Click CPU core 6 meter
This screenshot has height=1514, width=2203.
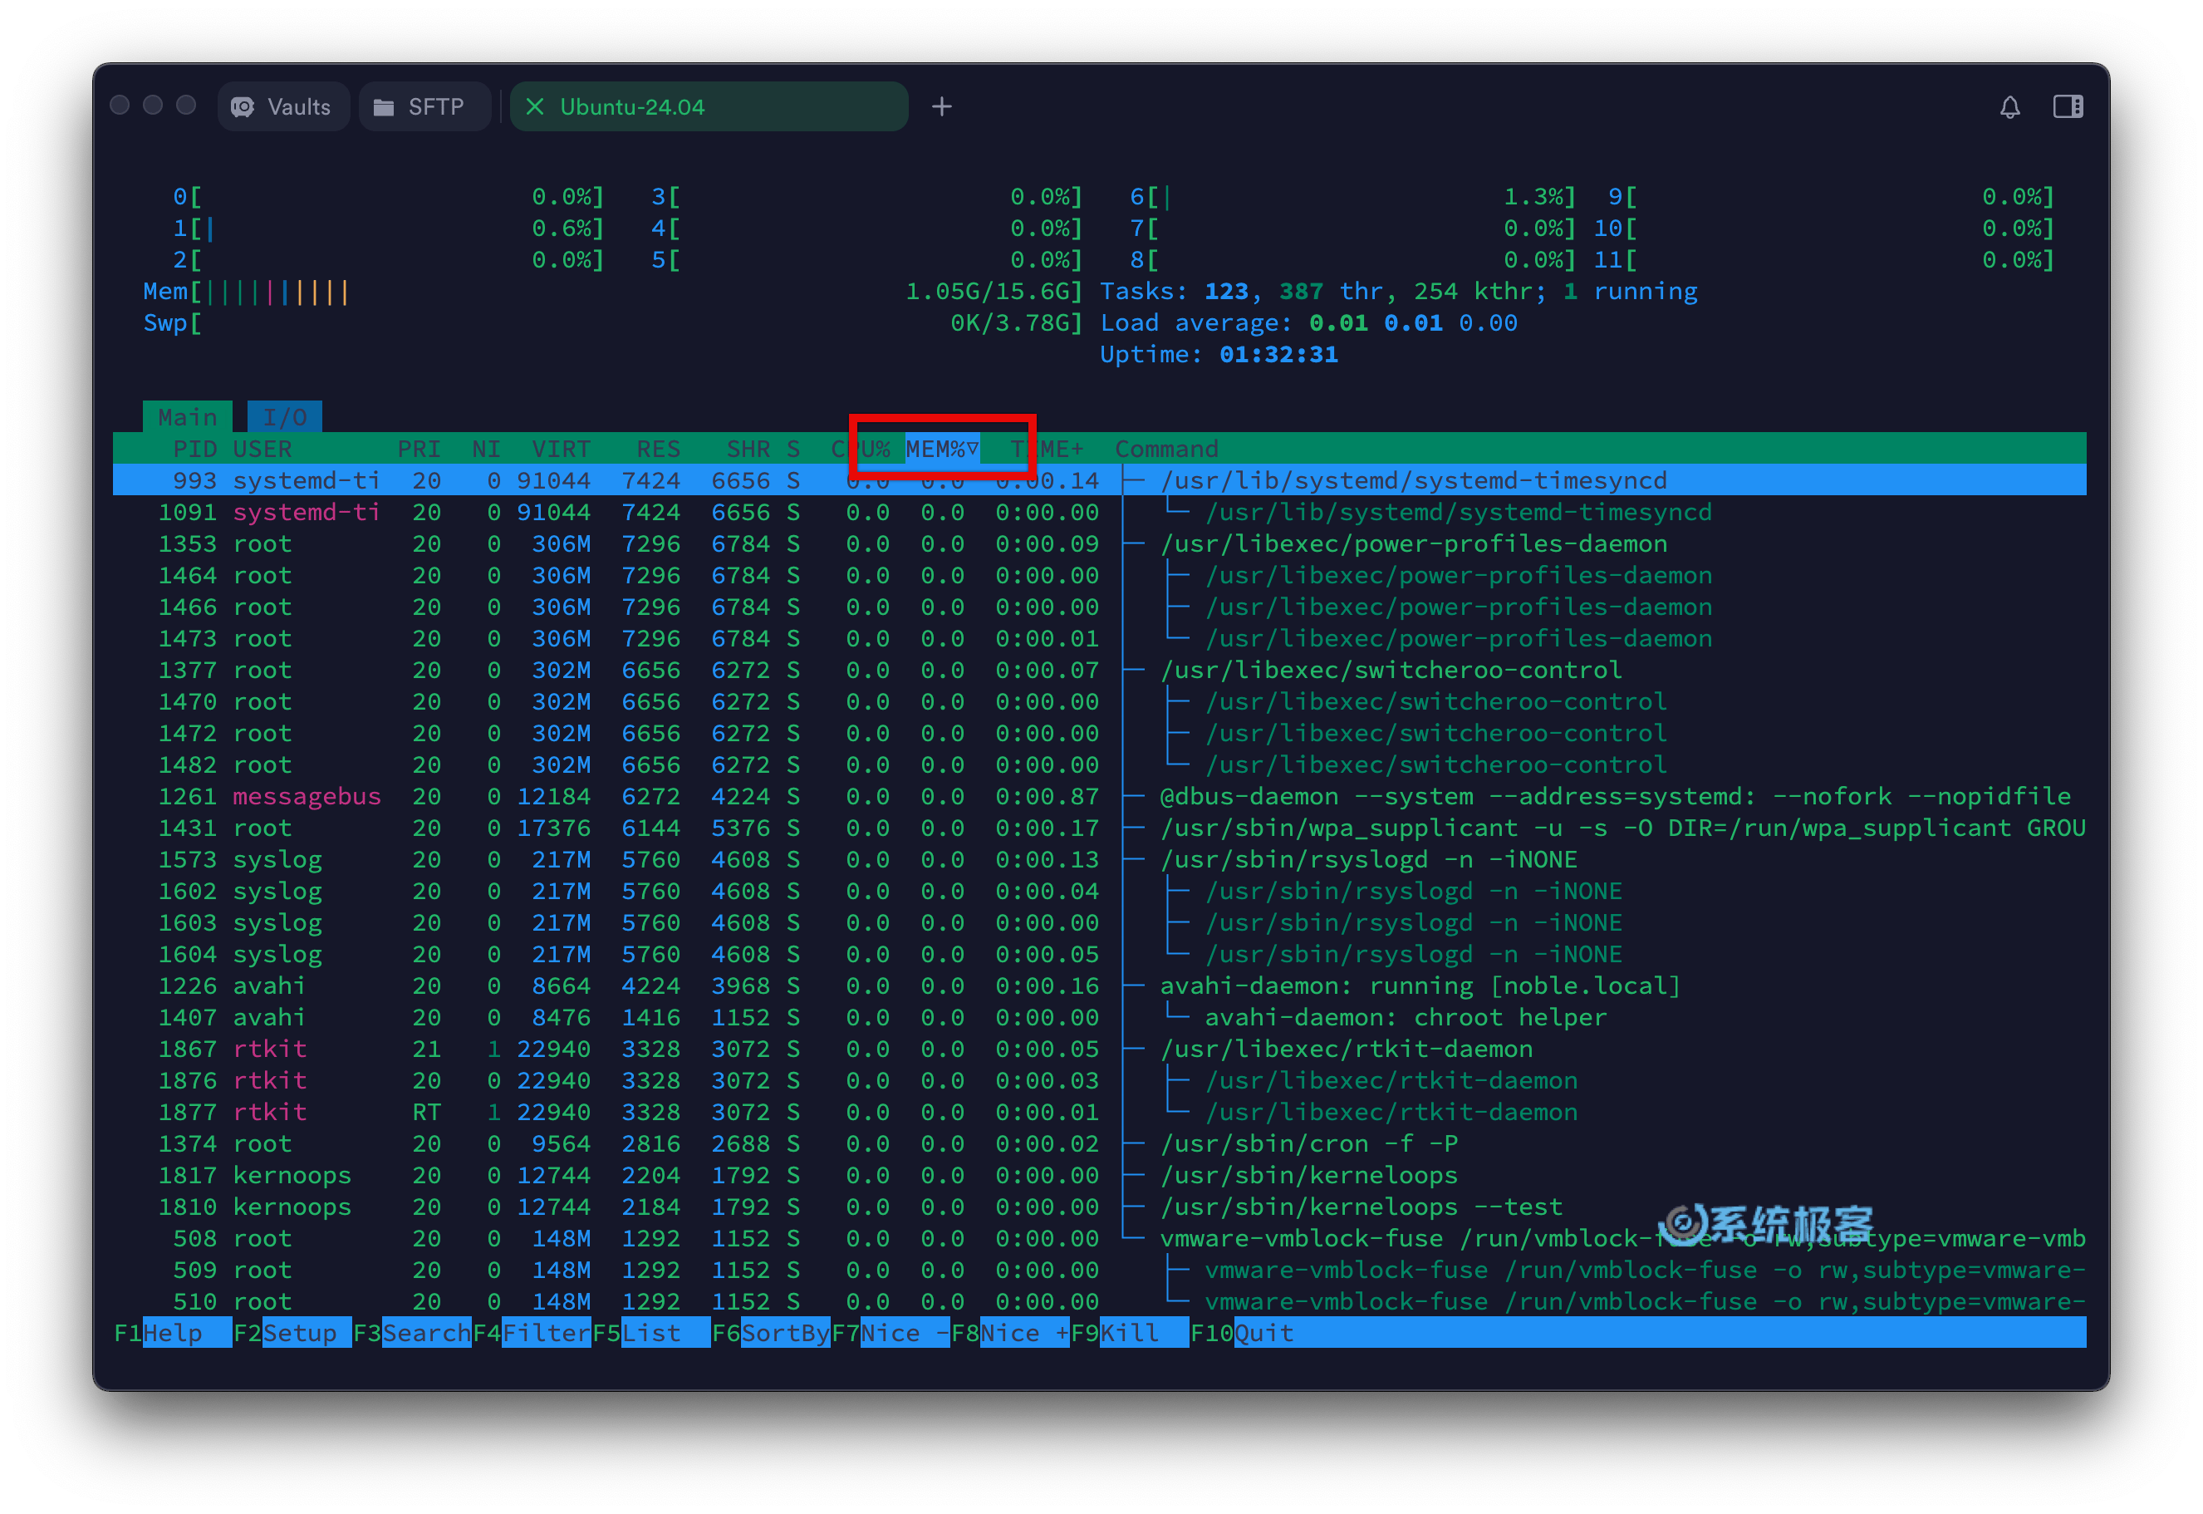(1352, 196)
